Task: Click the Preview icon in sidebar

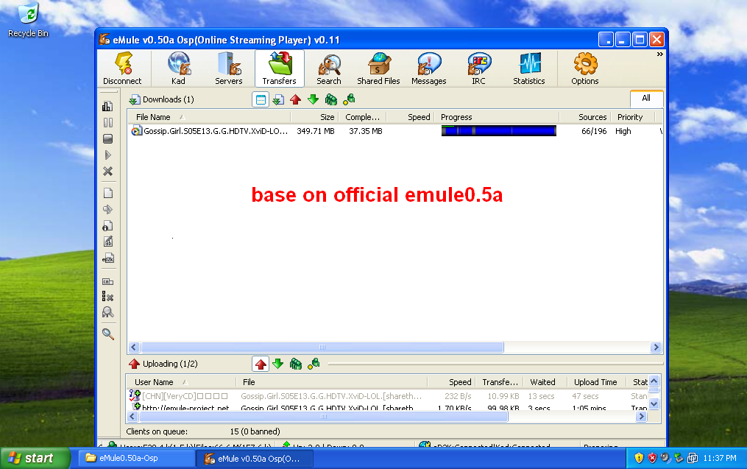Action: pyautogui.click(x=107, y=209)
